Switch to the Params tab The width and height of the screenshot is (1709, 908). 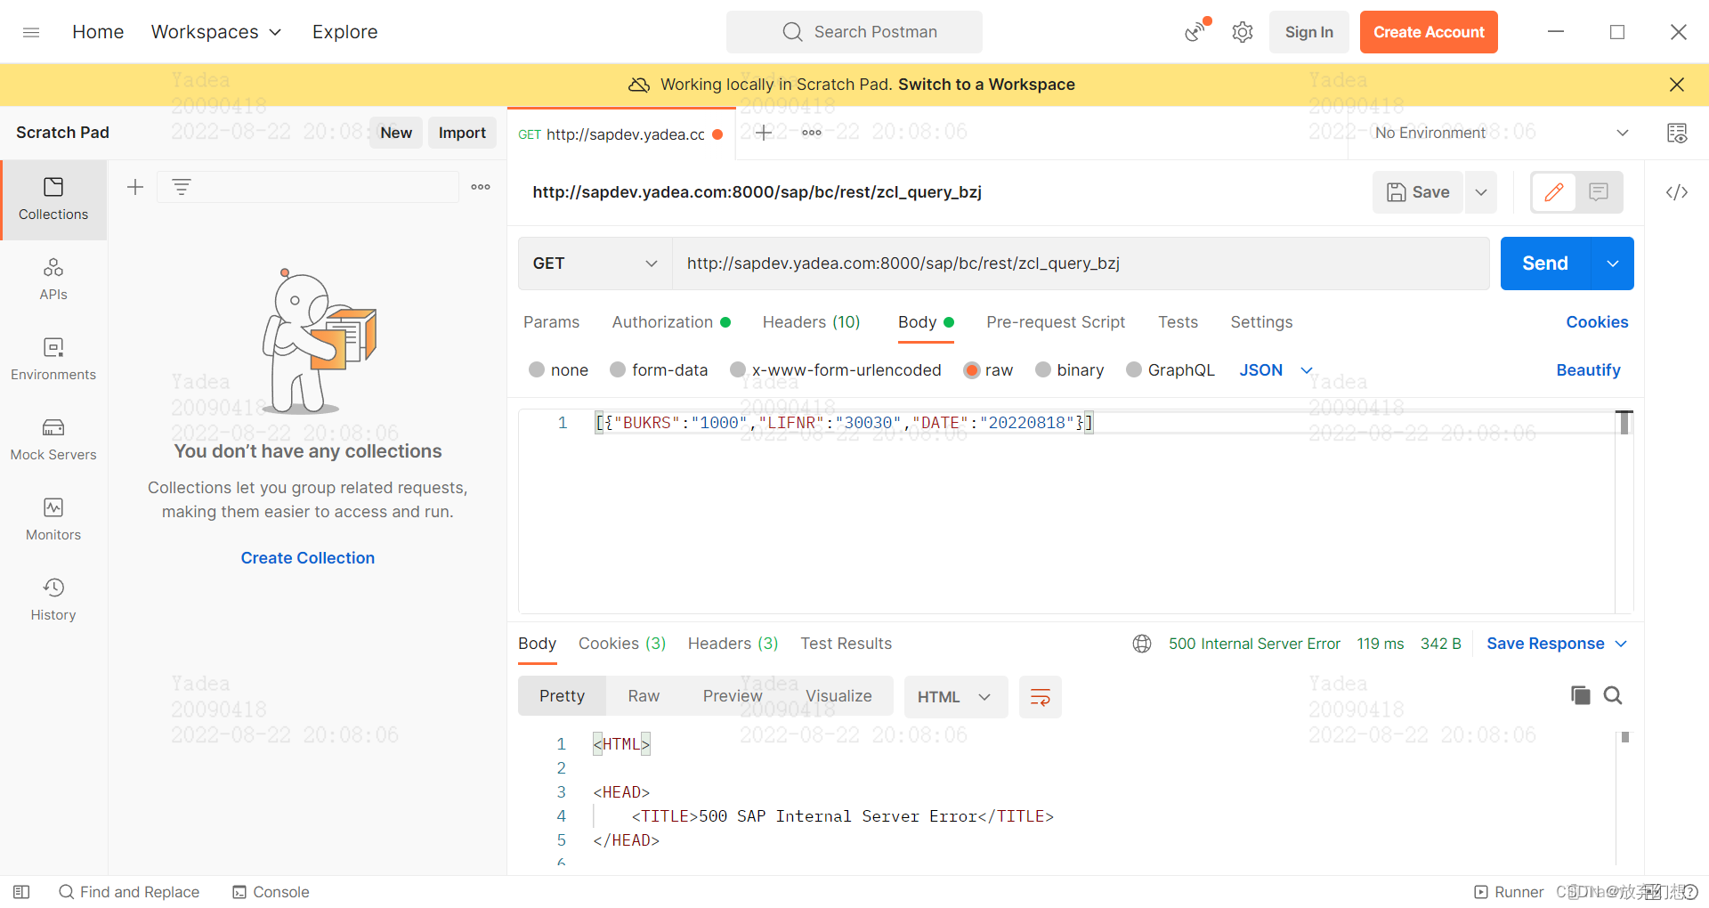(551, 322)
